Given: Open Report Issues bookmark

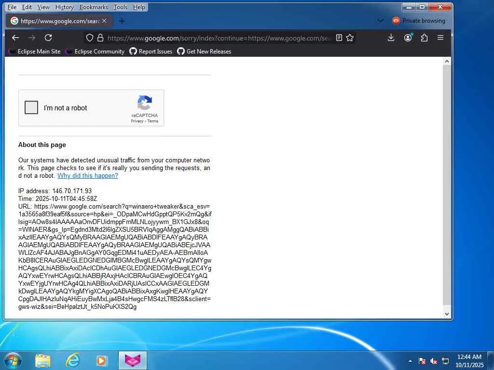Looking at the screenshot, I should pyautogui.click(x=151, y=51).
